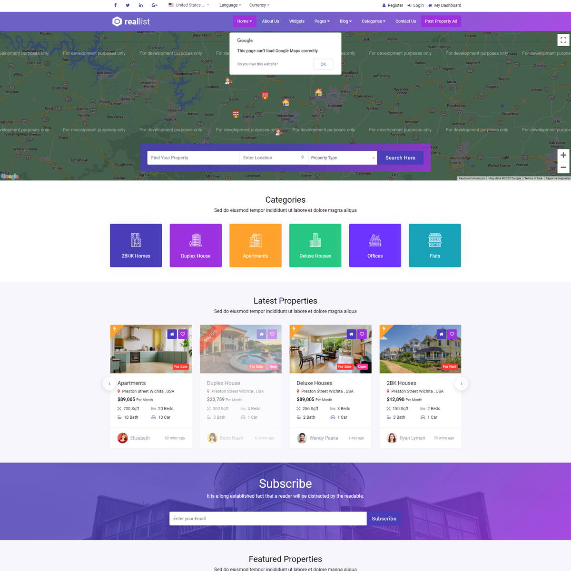Go to next properties with right arrow

click(461, 384)
